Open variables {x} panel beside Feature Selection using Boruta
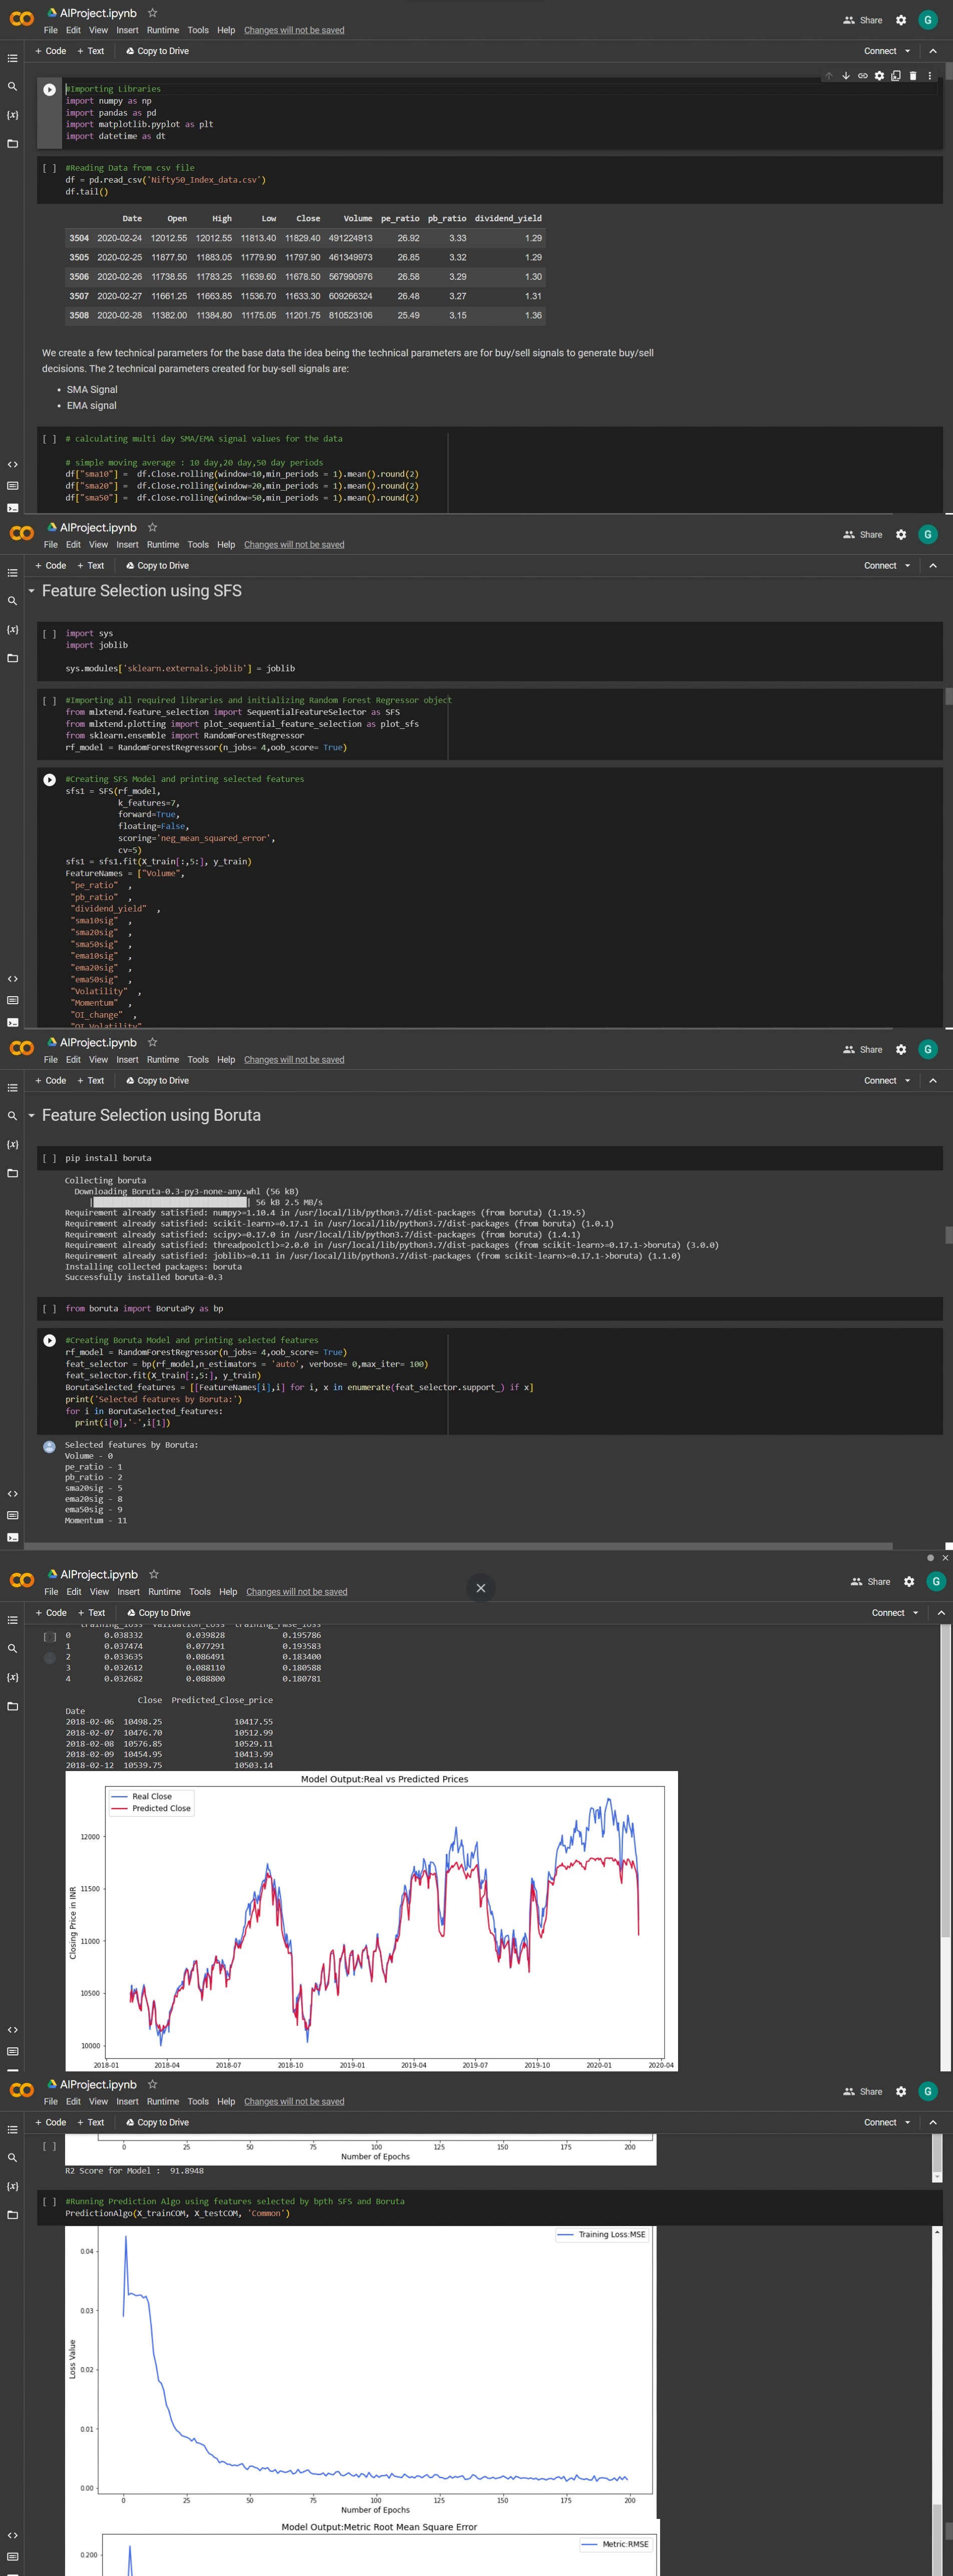Viewport: 953px width, 2576px height. point(12,1144)
